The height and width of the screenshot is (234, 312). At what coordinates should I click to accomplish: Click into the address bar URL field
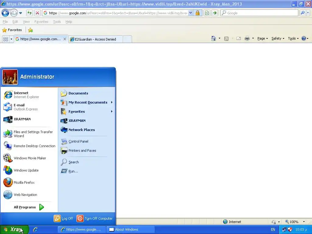point(118,13)
